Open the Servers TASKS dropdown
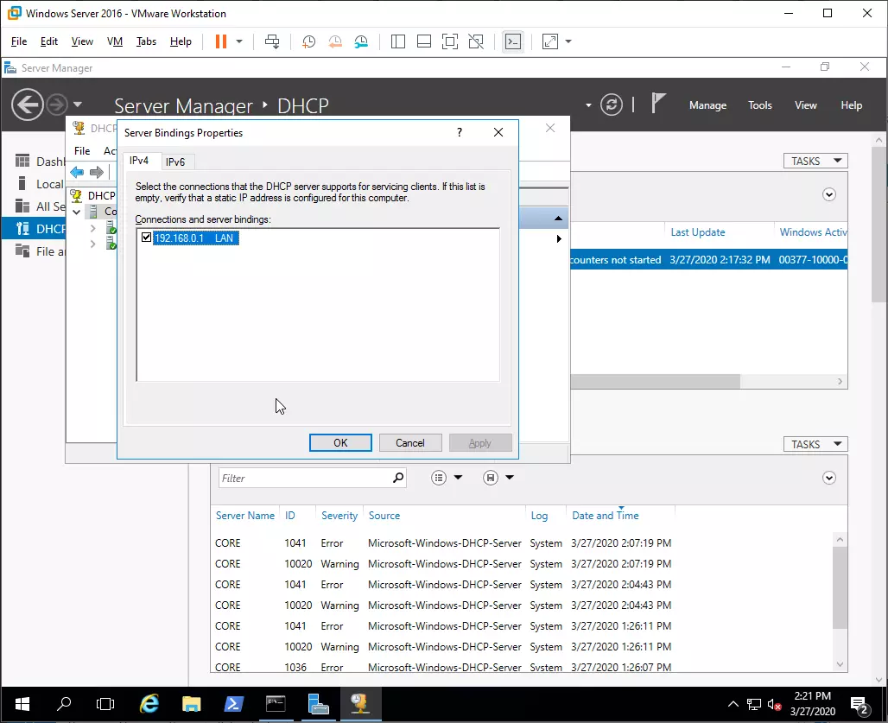 [815, 162]
